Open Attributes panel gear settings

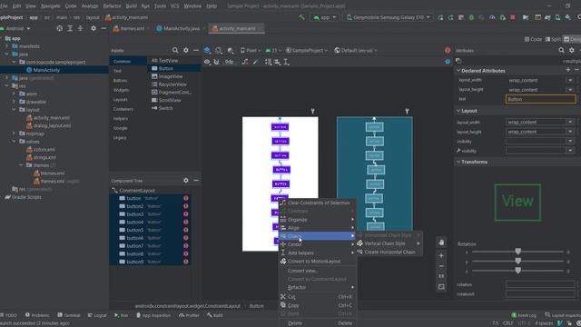(x=572, y=51)
